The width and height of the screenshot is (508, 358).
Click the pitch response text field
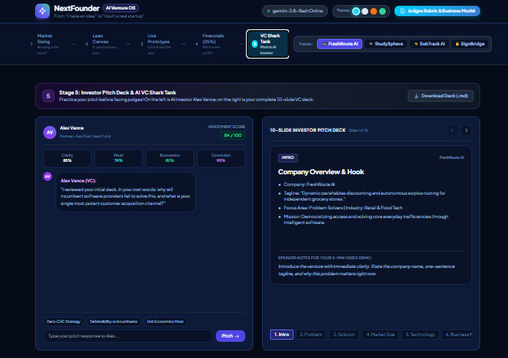pos(128,336)
